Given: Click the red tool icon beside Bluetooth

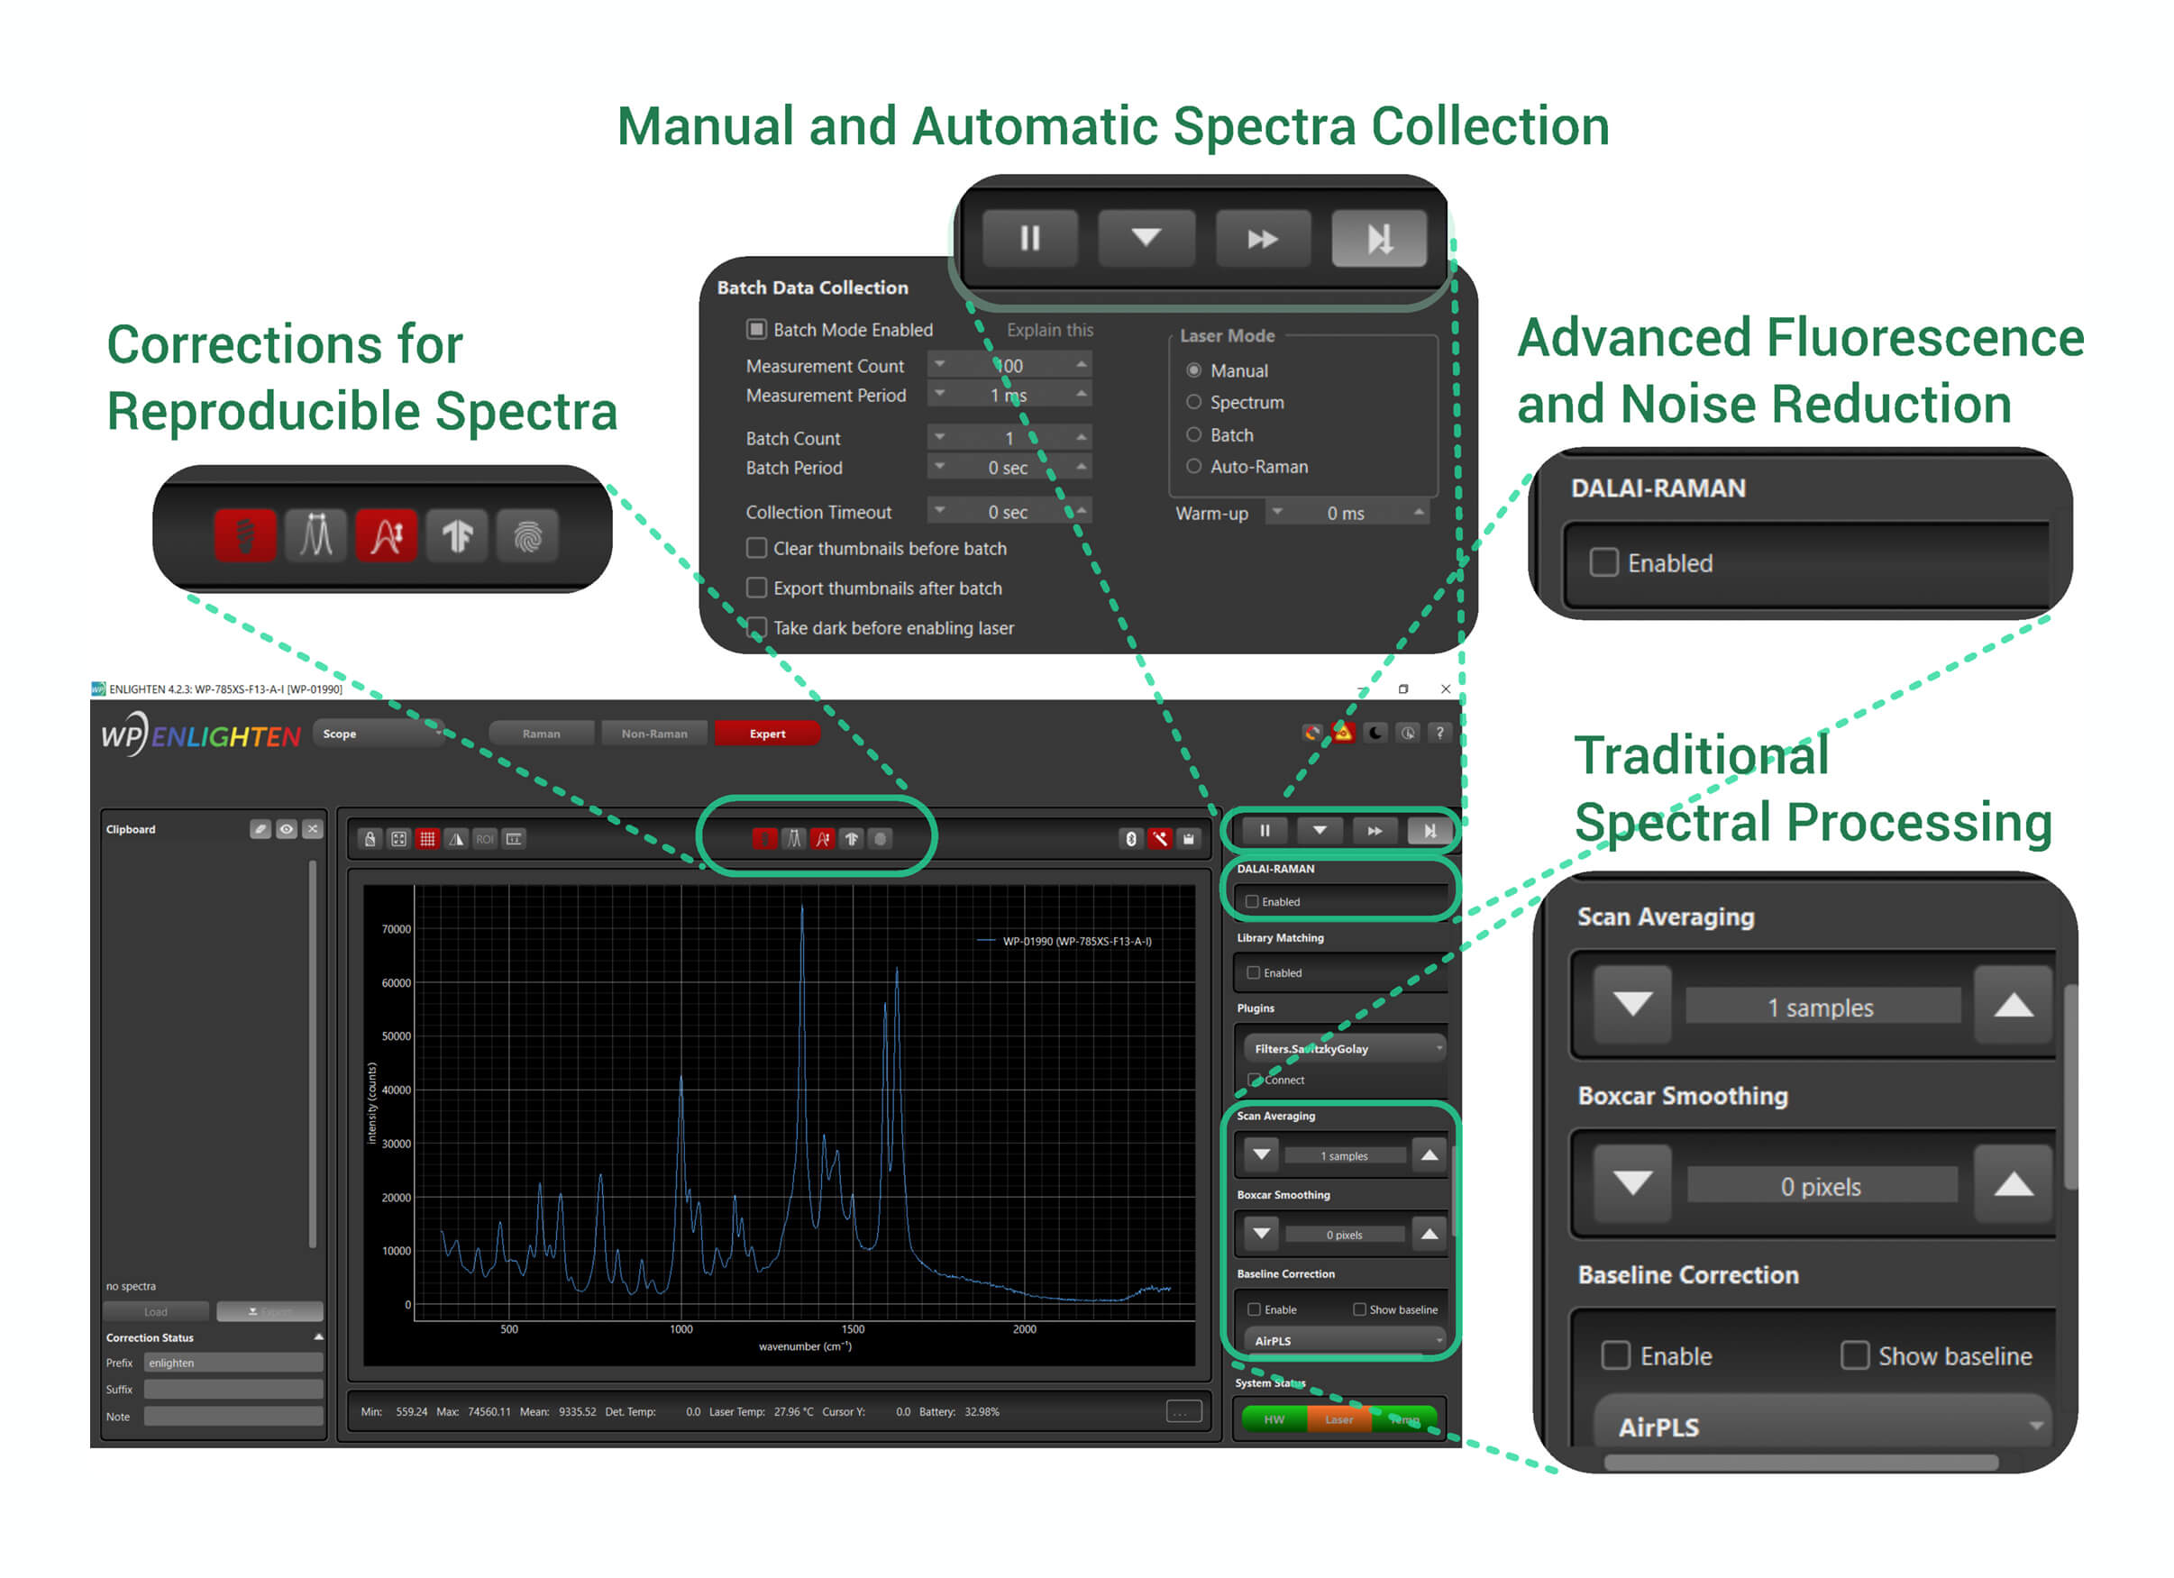Looking at the screenshot, I should [x=1160, y=841].
